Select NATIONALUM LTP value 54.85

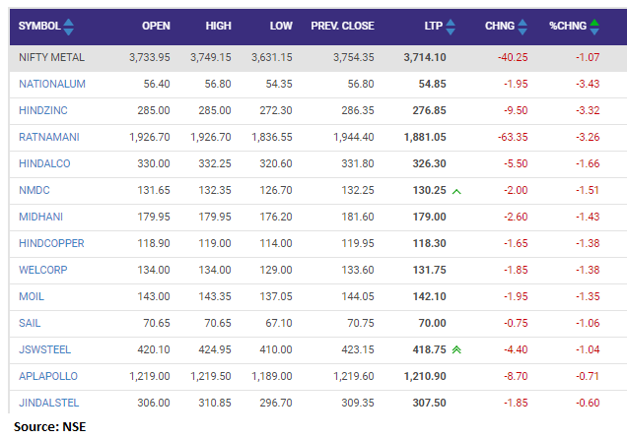432,85
